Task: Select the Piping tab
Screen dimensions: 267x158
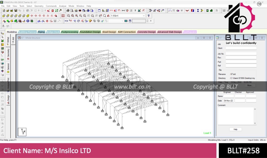Action: click(x=41, y=32)
